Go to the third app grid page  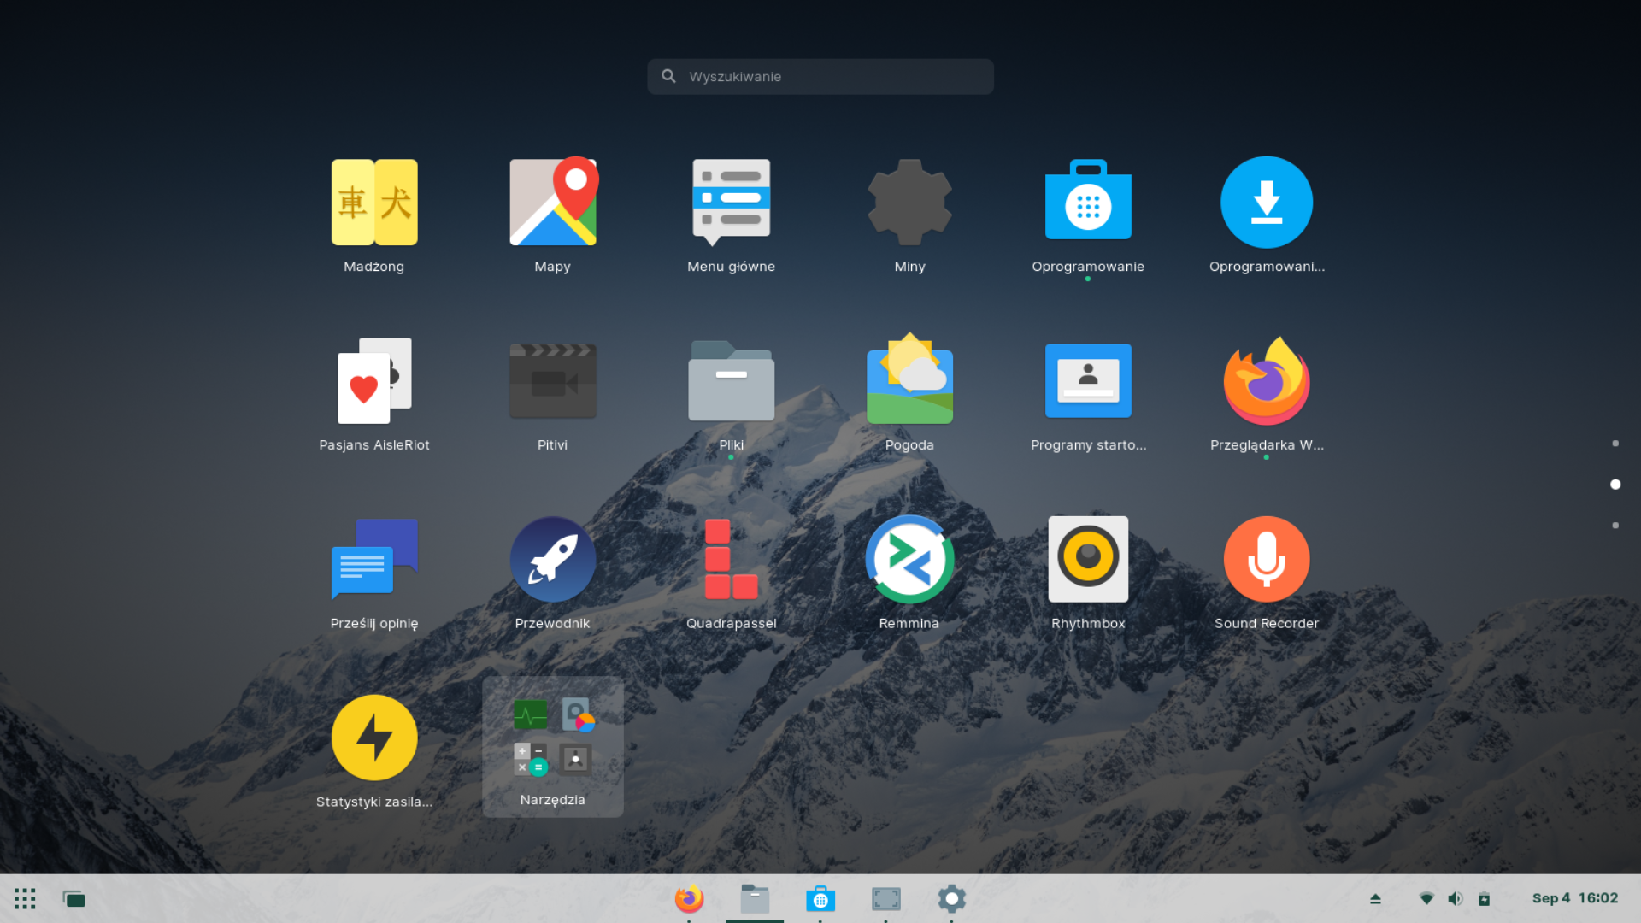click(x=1615, y=526)
